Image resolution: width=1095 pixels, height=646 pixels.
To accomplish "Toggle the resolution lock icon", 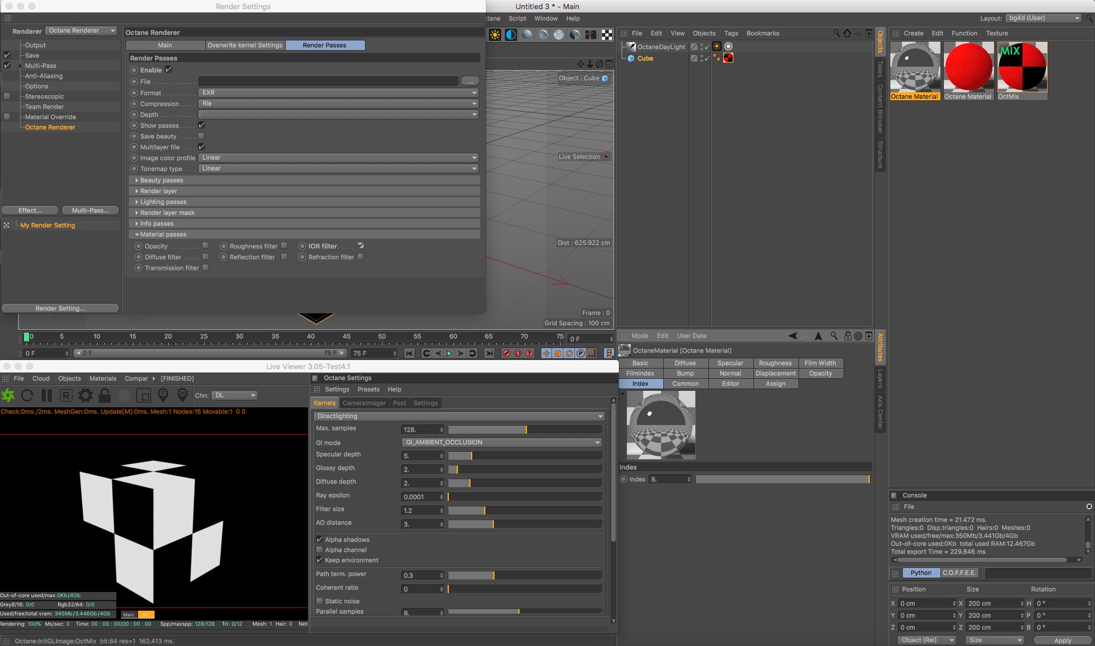I will (104, 395).
